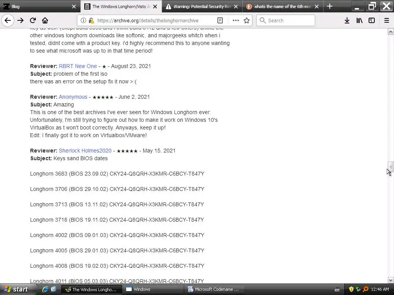
Task: Open Microsoft Codename taskbar window
Action: tap(214, 290)
